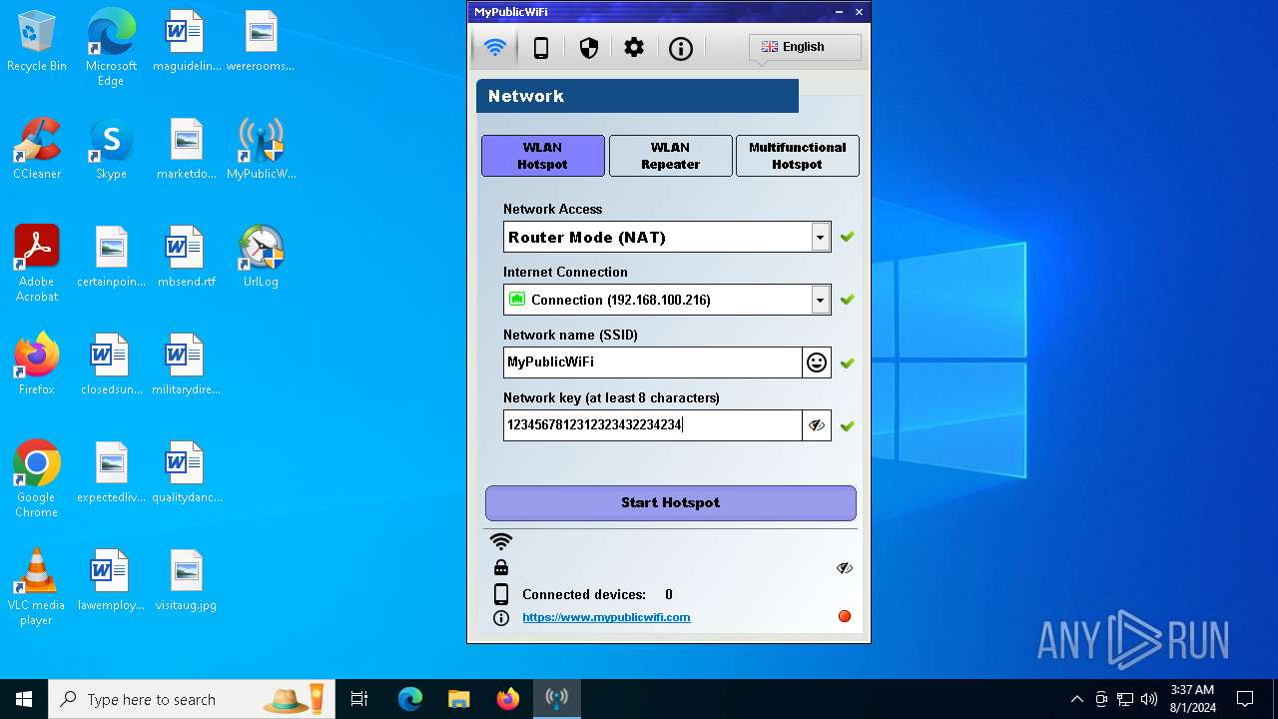Screen dimensions: 1278x719
Task: Click the SSID green checkmark
Action: click(x=848, y=363)
